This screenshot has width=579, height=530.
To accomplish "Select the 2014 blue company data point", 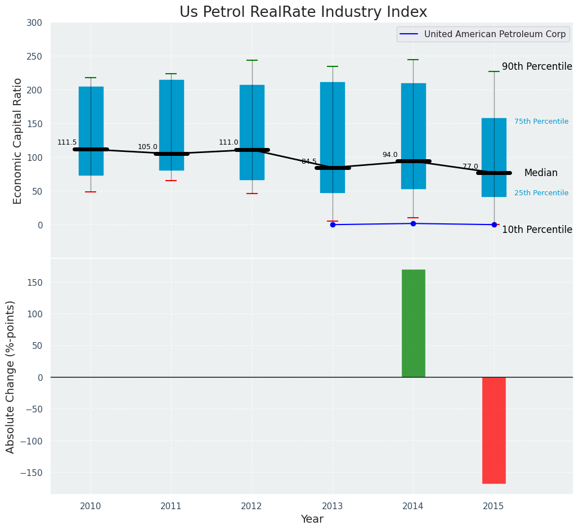I will pyautogui.click(x=413, y=223).
